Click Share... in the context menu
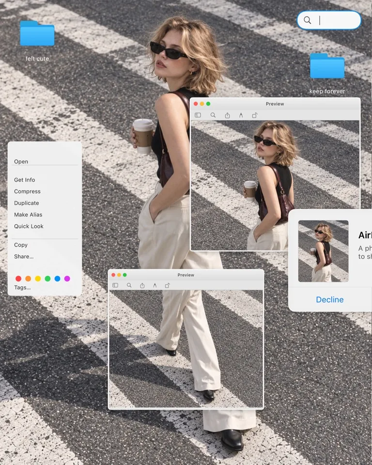This screenshot has width=372, height=465. pos(24,257)
